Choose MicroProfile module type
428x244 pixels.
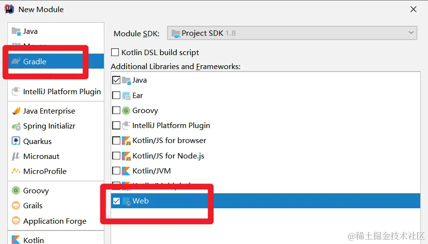56,171
